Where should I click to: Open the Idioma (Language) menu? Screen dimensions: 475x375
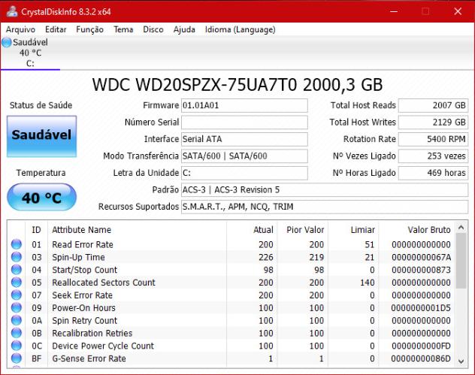pyautogui.click(x=241, y=29)
